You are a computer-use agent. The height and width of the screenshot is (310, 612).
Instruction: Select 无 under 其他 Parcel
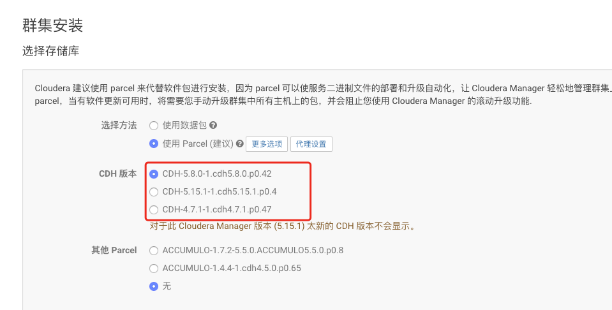[x=154, y=286]
